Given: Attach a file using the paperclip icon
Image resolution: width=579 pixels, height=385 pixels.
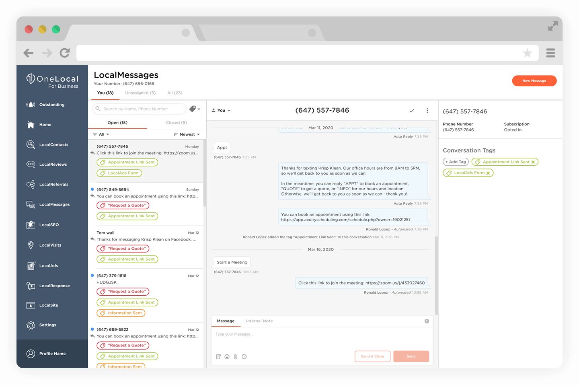Looking at the screenshot, I should click(236, 356).
